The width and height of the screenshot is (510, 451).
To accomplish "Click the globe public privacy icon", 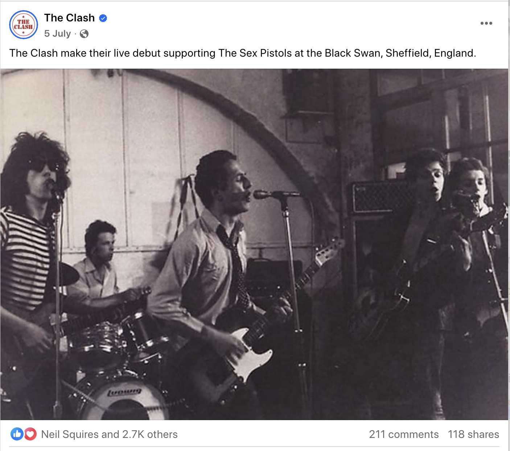I will [x=84, y=34].
